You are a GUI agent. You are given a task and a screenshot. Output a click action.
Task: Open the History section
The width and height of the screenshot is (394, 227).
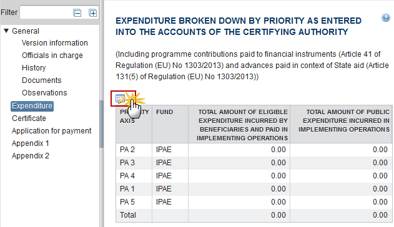(x=34, y=68)
